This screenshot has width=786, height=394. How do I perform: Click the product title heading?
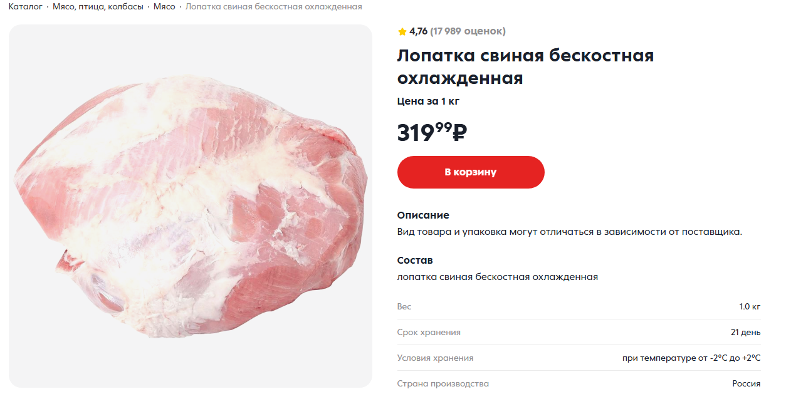tap(525, 67)
